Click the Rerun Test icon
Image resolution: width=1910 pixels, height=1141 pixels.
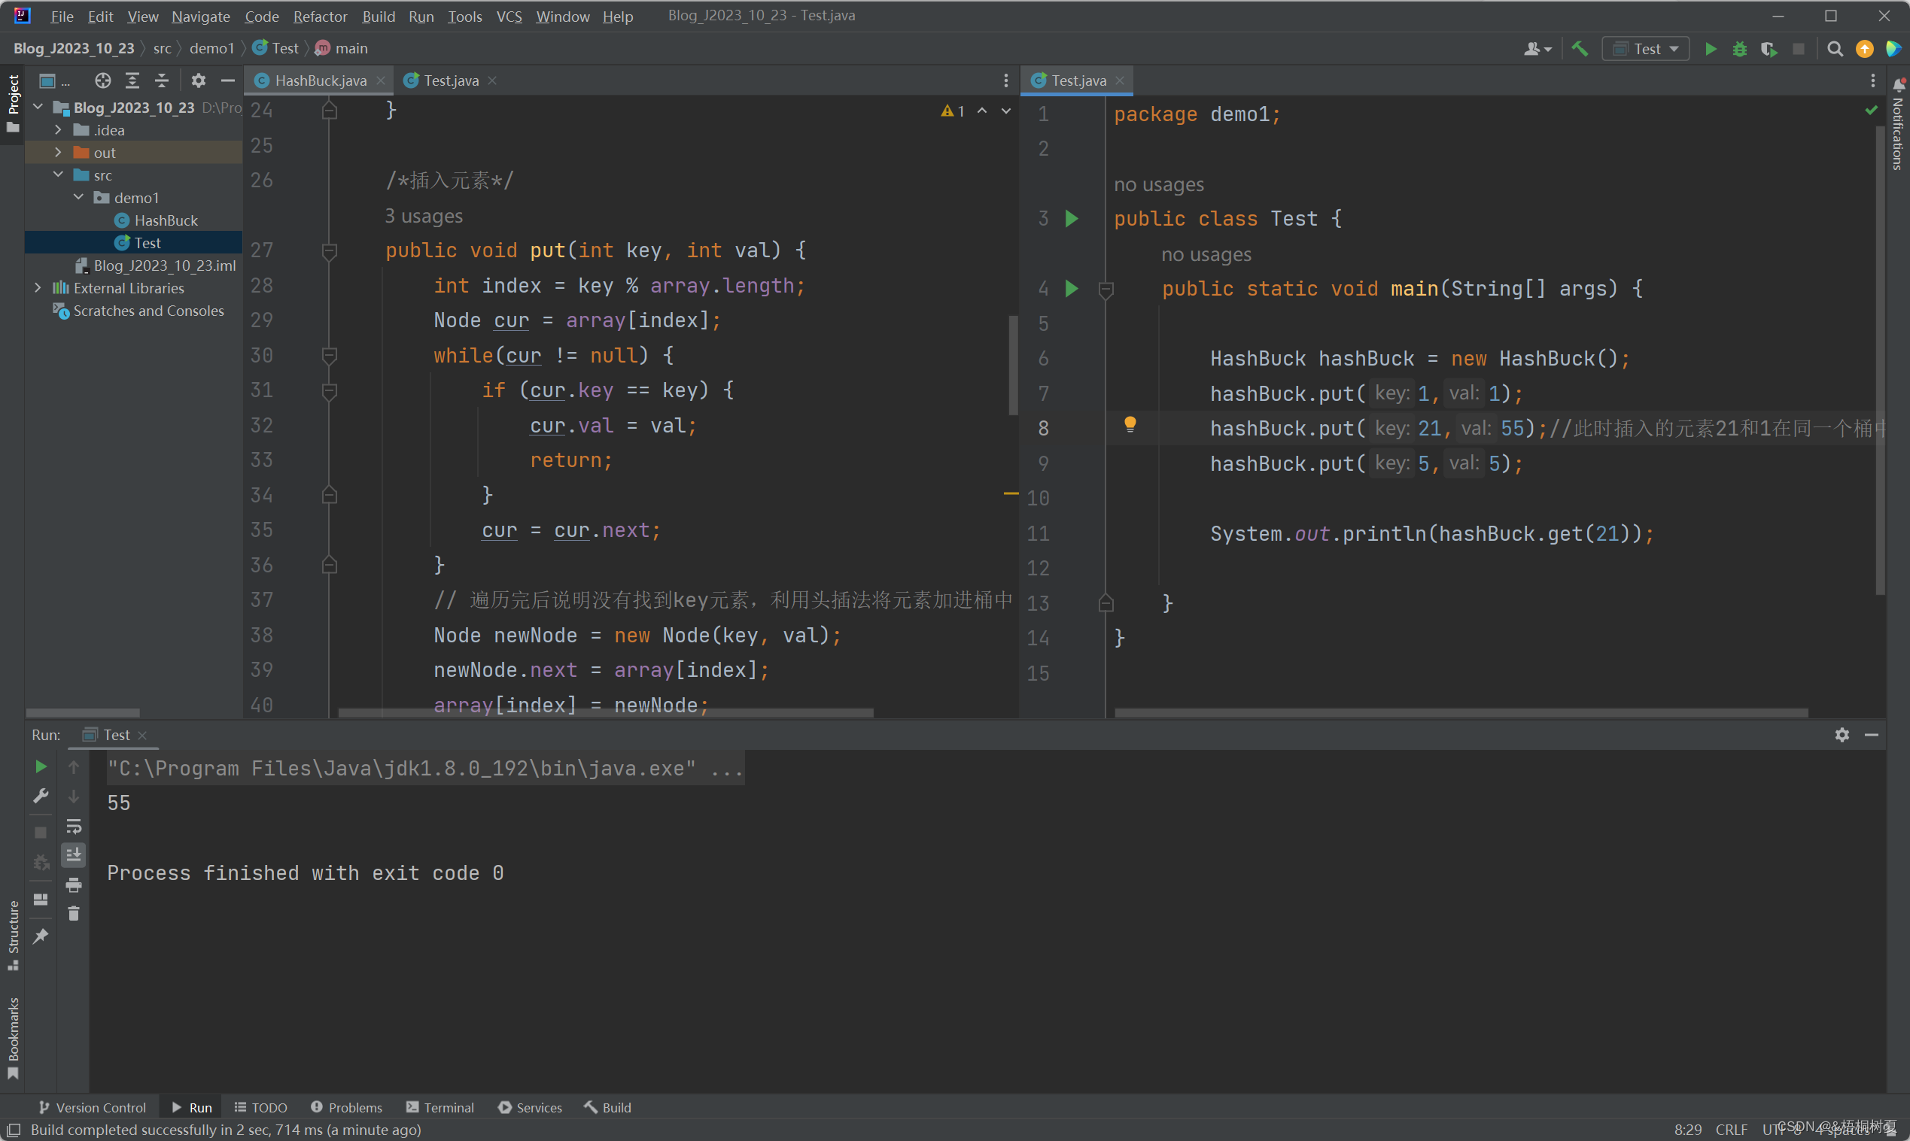(41, 766)
